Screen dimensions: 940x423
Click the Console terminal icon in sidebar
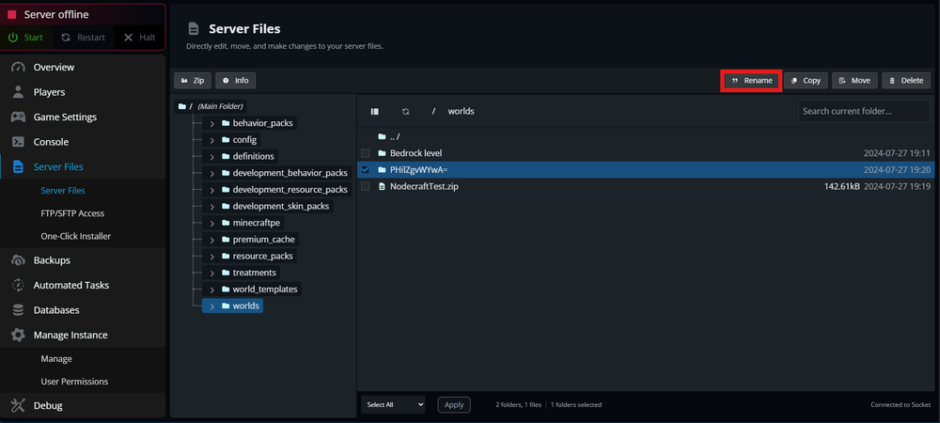tap(18, 142)
